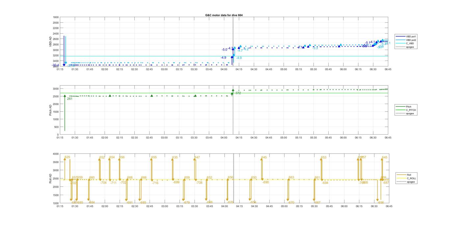This screenshot has width=461, height=228.
Task: Click the '653' roll data label
Action: pyautogui.click(x=323, y=157)
